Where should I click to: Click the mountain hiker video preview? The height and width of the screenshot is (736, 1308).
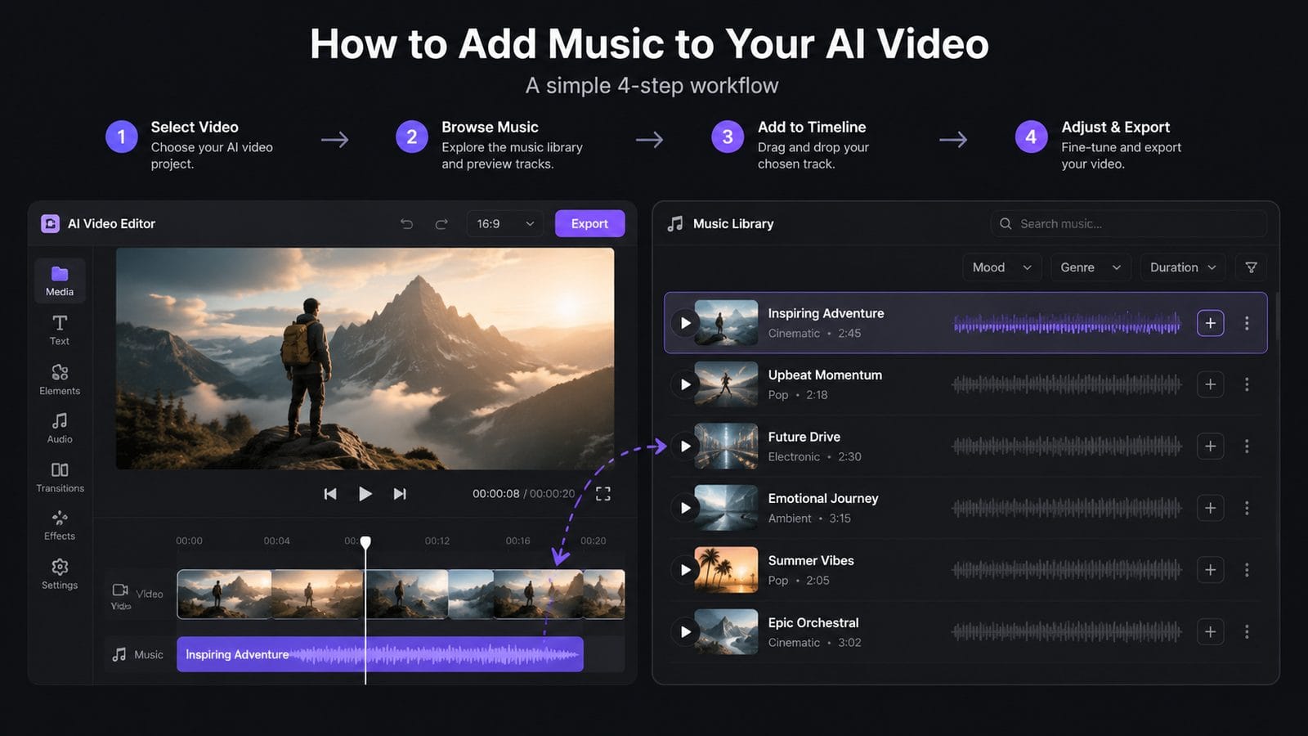(x=365, y=358)
